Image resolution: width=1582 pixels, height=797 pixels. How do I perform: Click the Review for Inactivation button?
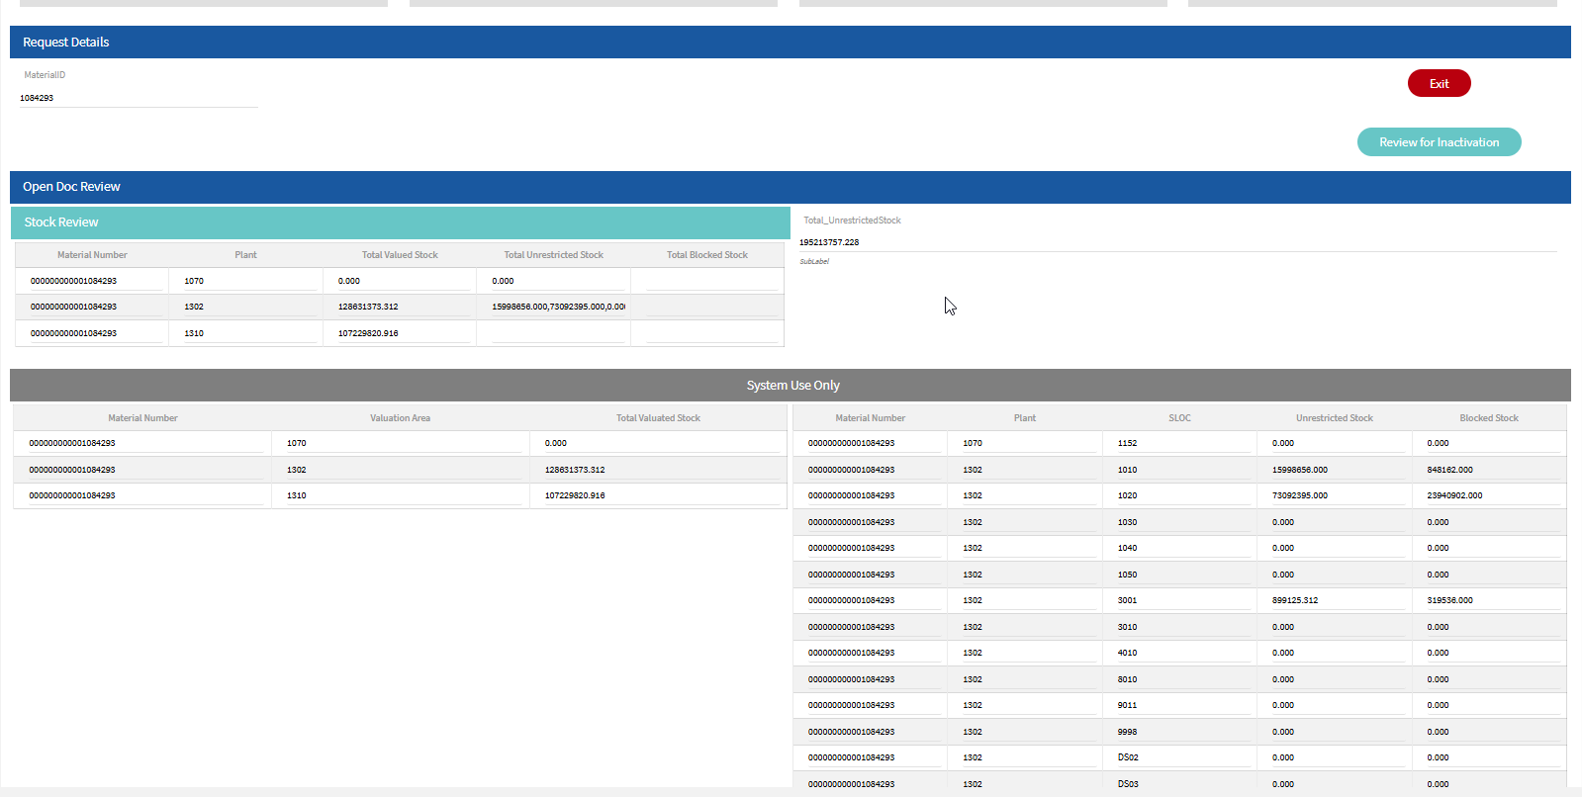click(1439, 142)
